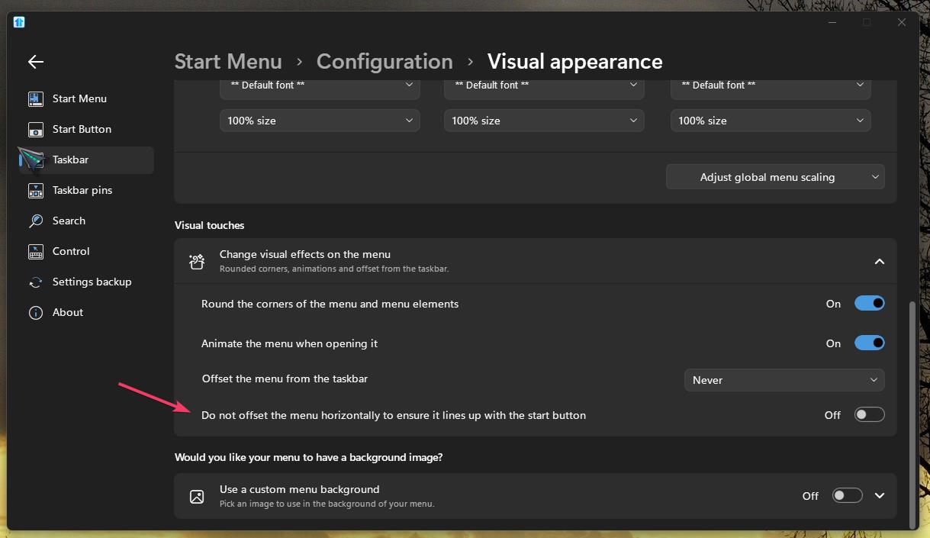This screenshot has height=538, width=930.
Task: Open the Start Menu sidebar icon
Action: tap(36, 99)
